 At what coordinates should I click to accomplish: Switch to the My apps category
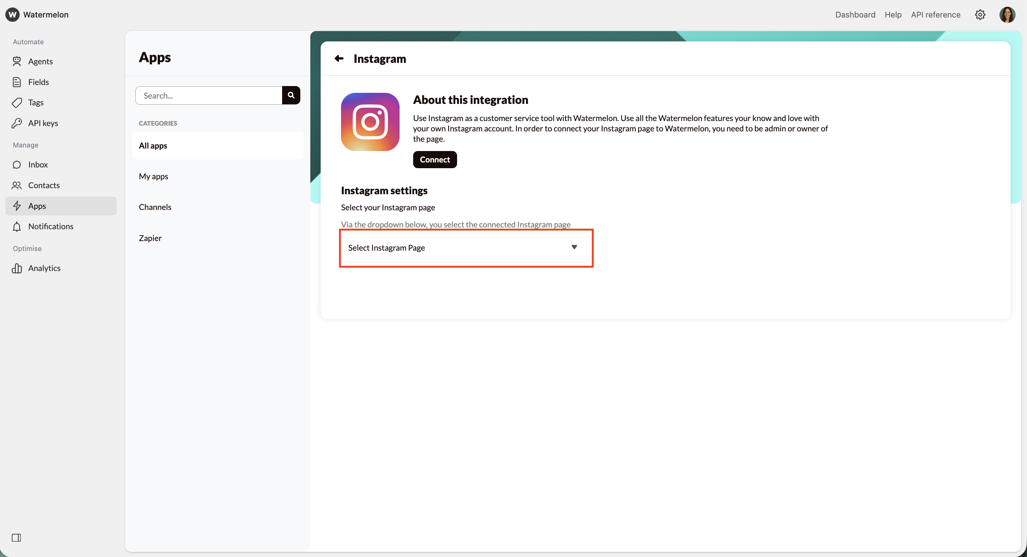pyautogui.click(x=153, y=176)
